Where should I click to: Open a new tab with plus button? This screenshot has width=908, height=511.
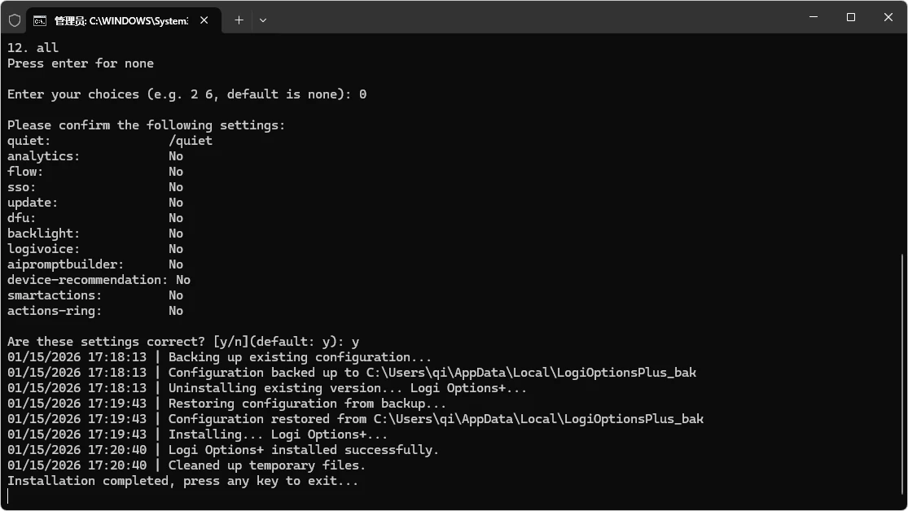[x=239, y=20]
